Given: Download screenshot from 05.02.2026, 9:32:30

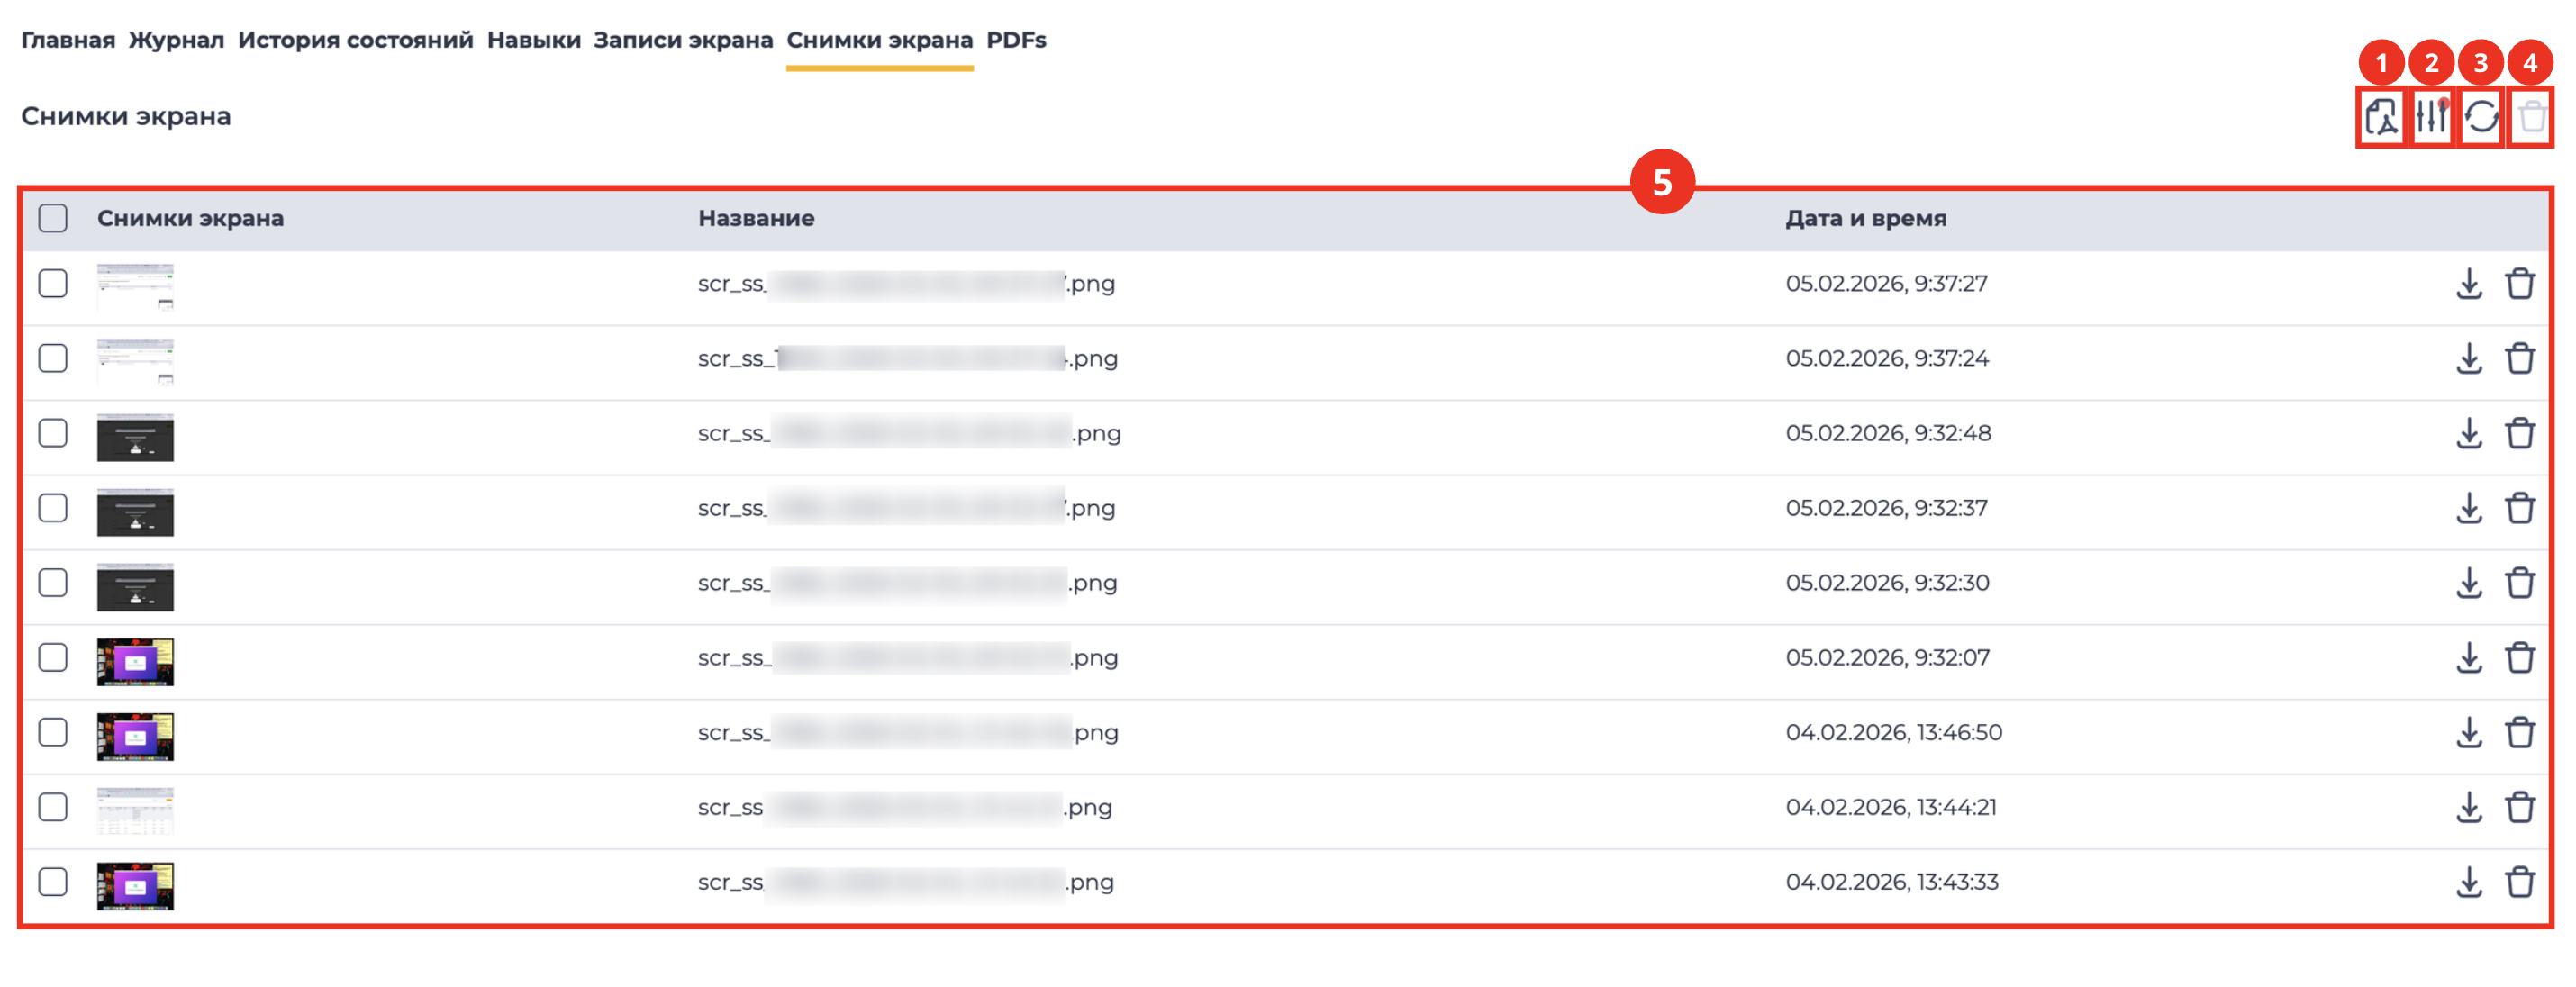Looking at the screenshot, I should point(2469,583).
